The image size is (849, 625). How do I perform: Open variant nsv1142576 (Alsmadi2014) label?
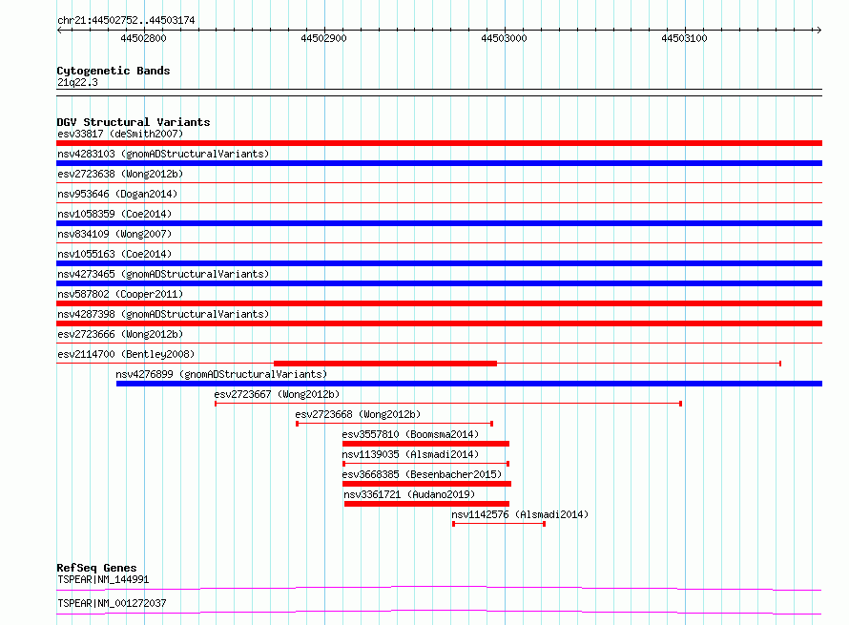point(520,514)
